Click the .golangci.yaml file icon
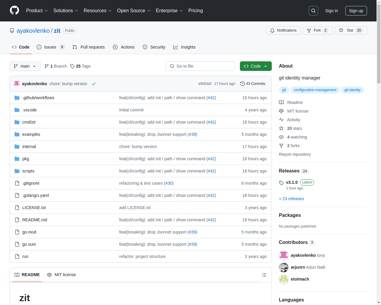This screenshot has width=381, height=305. coord(17,195)
